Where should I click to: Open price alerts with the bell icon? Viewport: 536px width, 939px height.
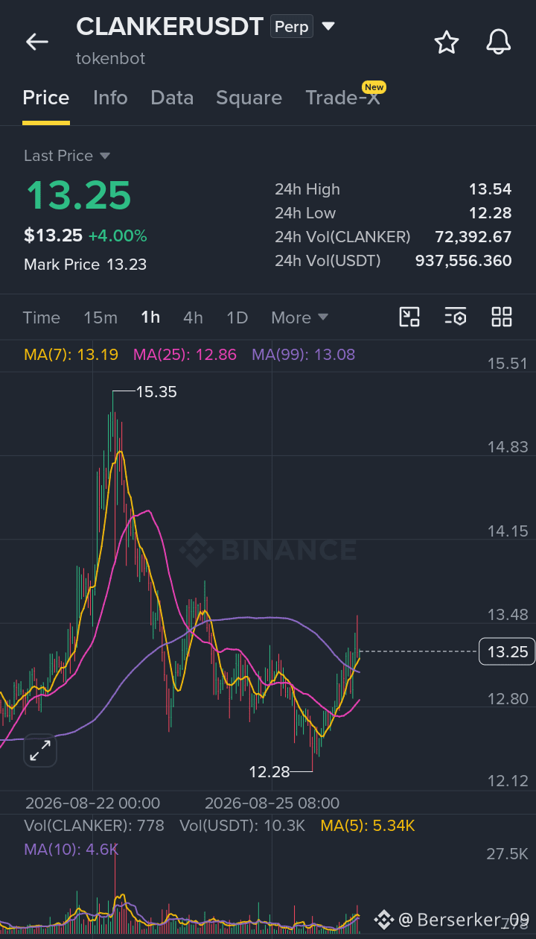point(499,42)
